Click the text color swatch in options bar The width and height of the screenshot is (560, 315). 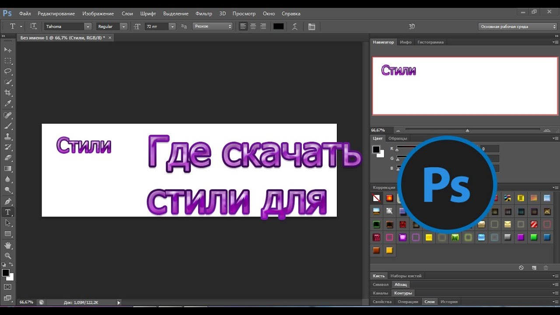tap(279, 26)
